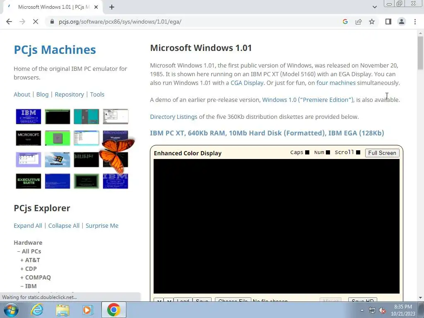Click the browser forward arrow
This screenshot has height=318, width=424.
(x=22, y=22)
